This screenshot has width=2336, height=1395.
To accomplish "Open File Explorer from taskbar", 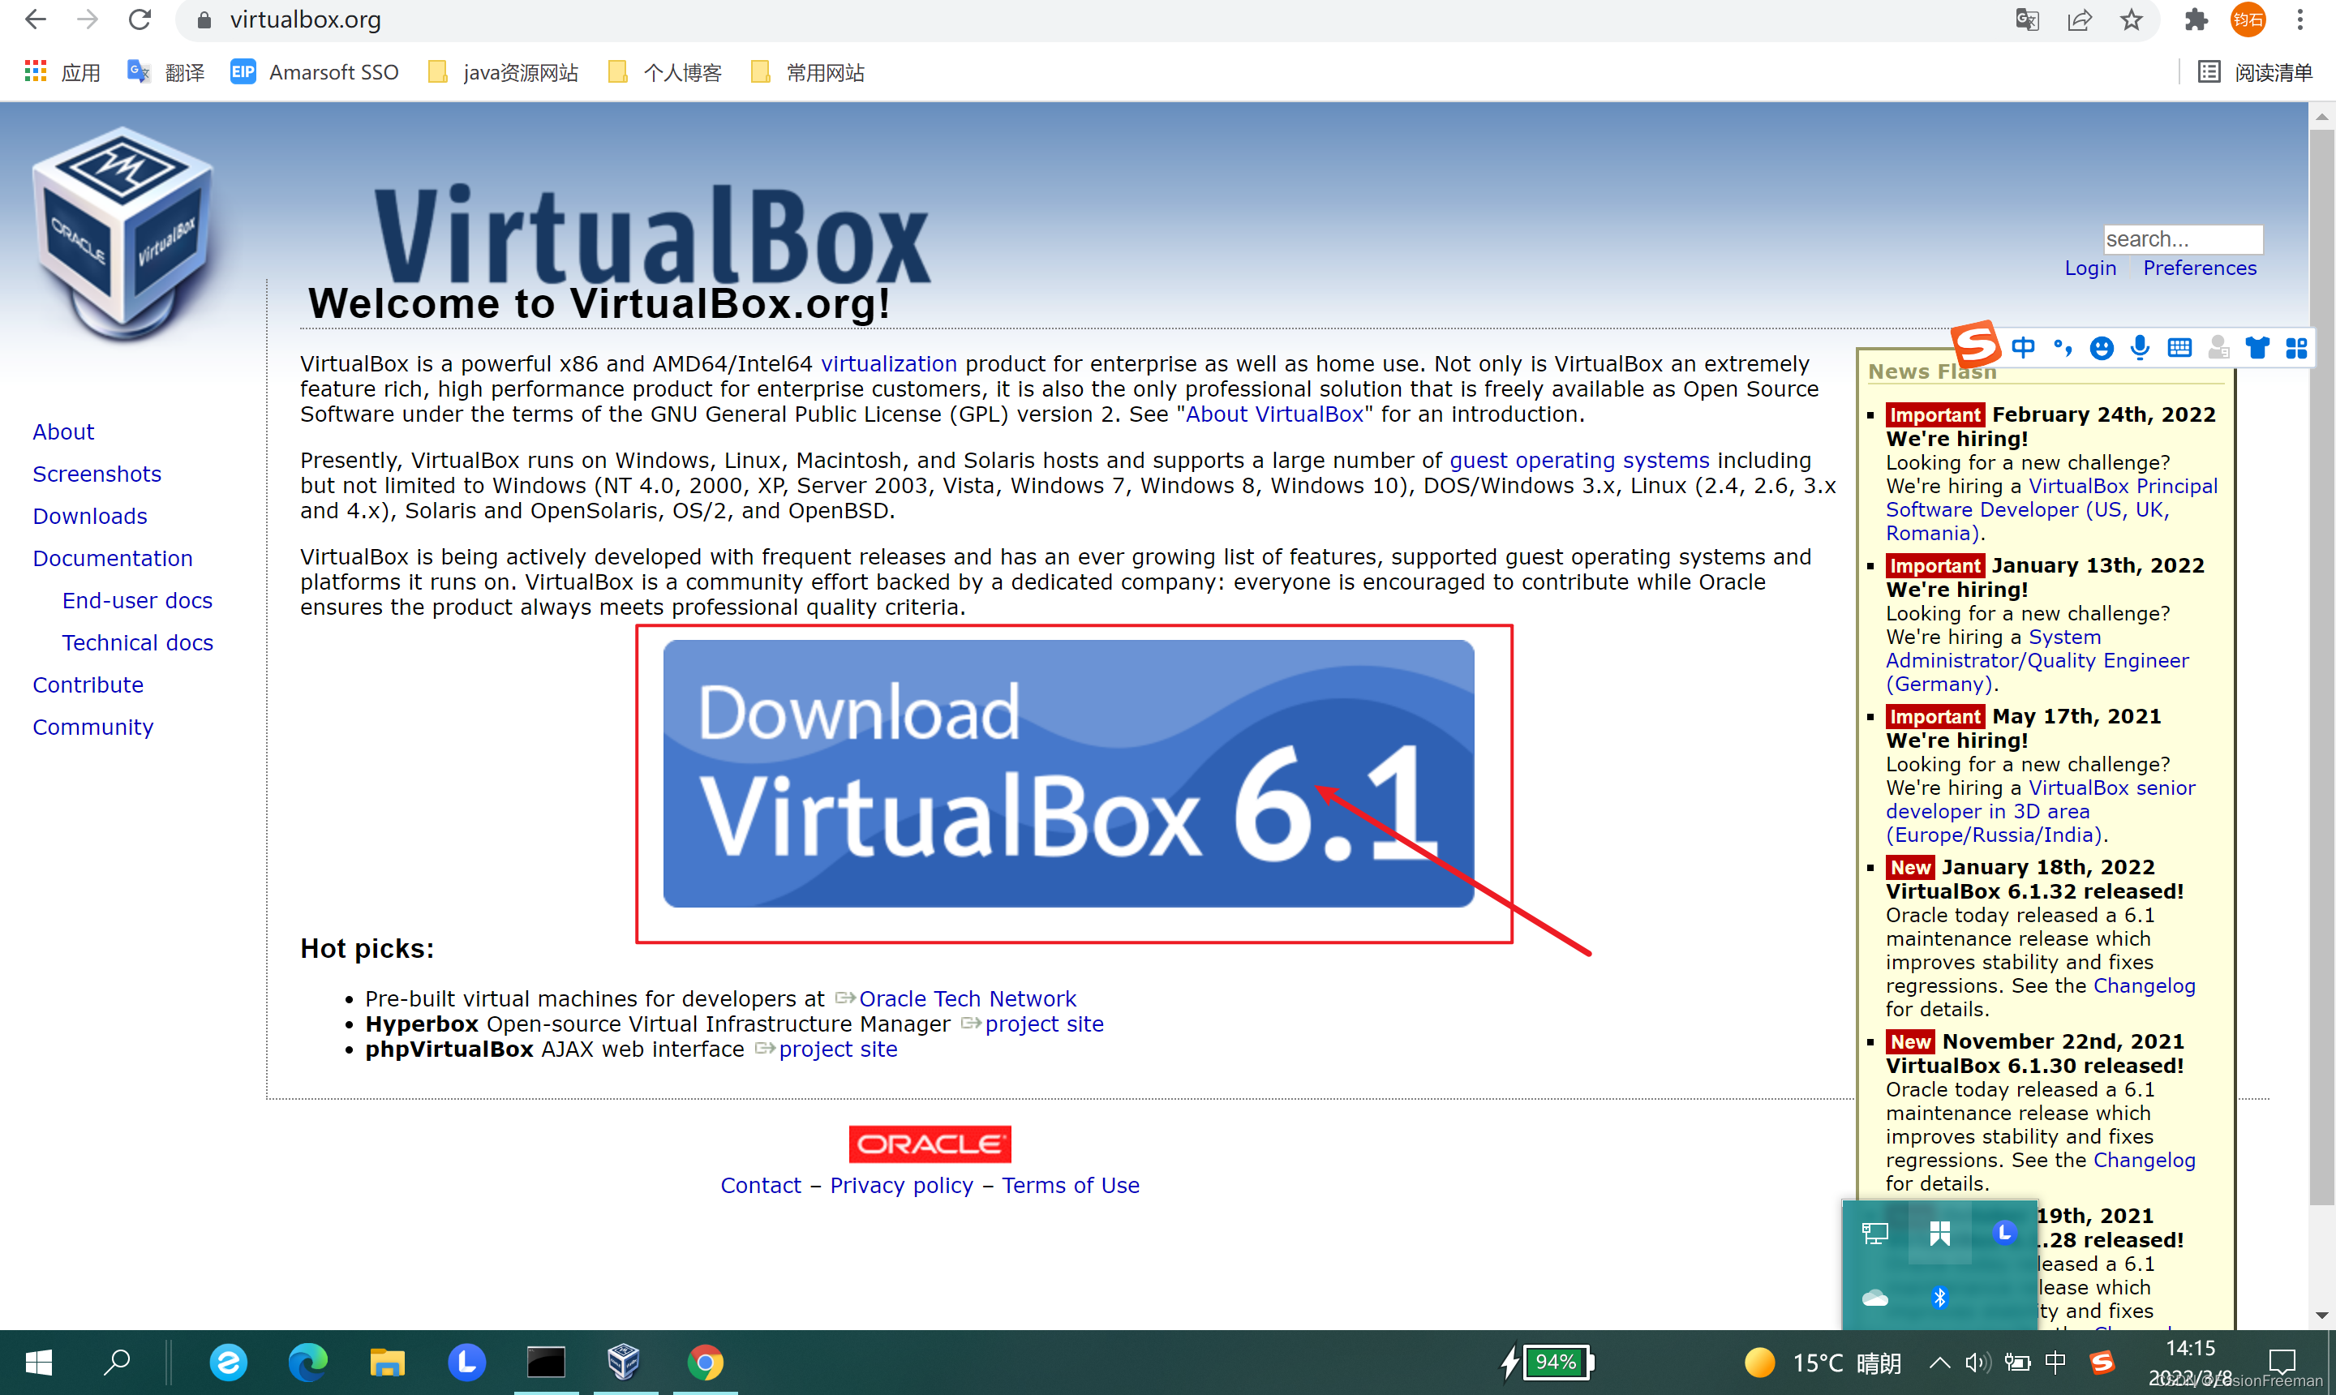I will click(x=386, y=1362).
